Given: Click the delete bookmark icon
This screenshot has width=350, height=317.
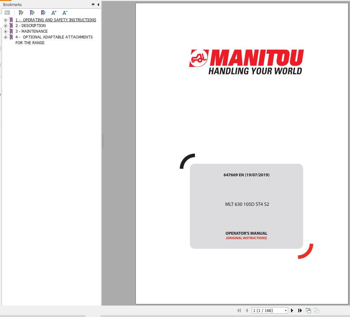Looking at the screenshot, I should tap(21, 13).
